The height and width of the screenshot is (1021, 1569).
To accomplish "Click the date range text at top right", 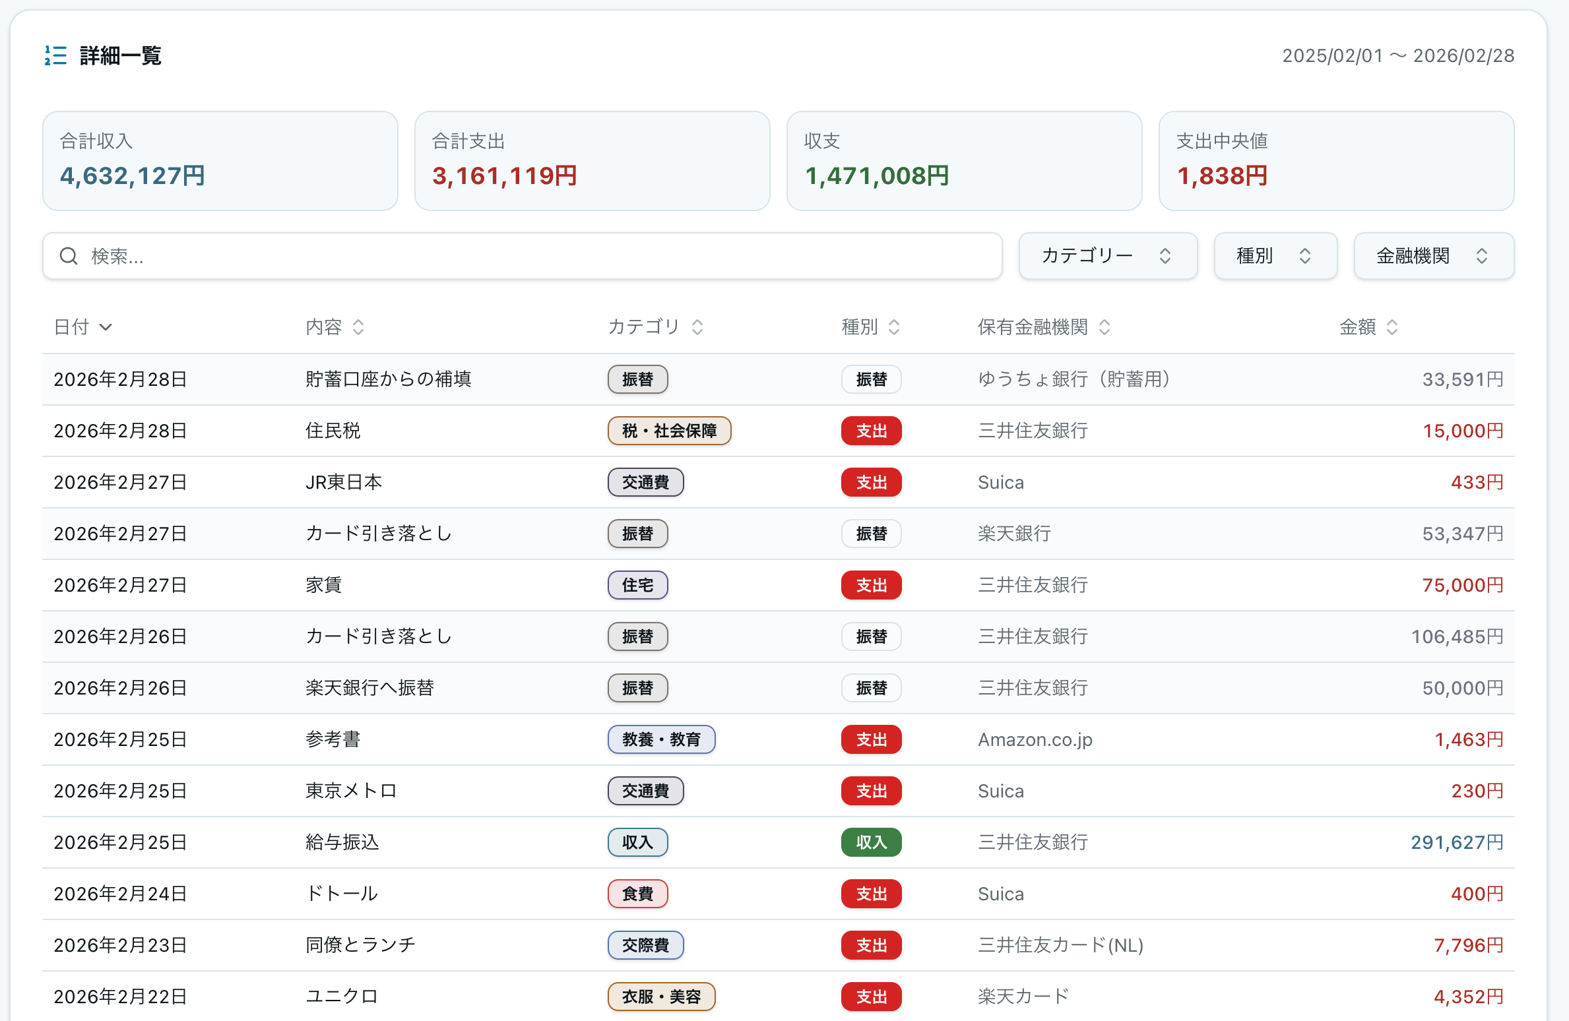I will point(1397,55).
